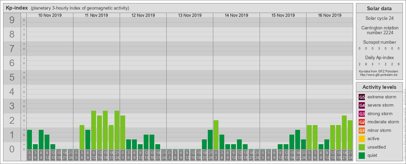Viewport: 406px width, 164px height.
Task: Click the 13 Nov 2019 date header
Action: [x=190, y=15]
